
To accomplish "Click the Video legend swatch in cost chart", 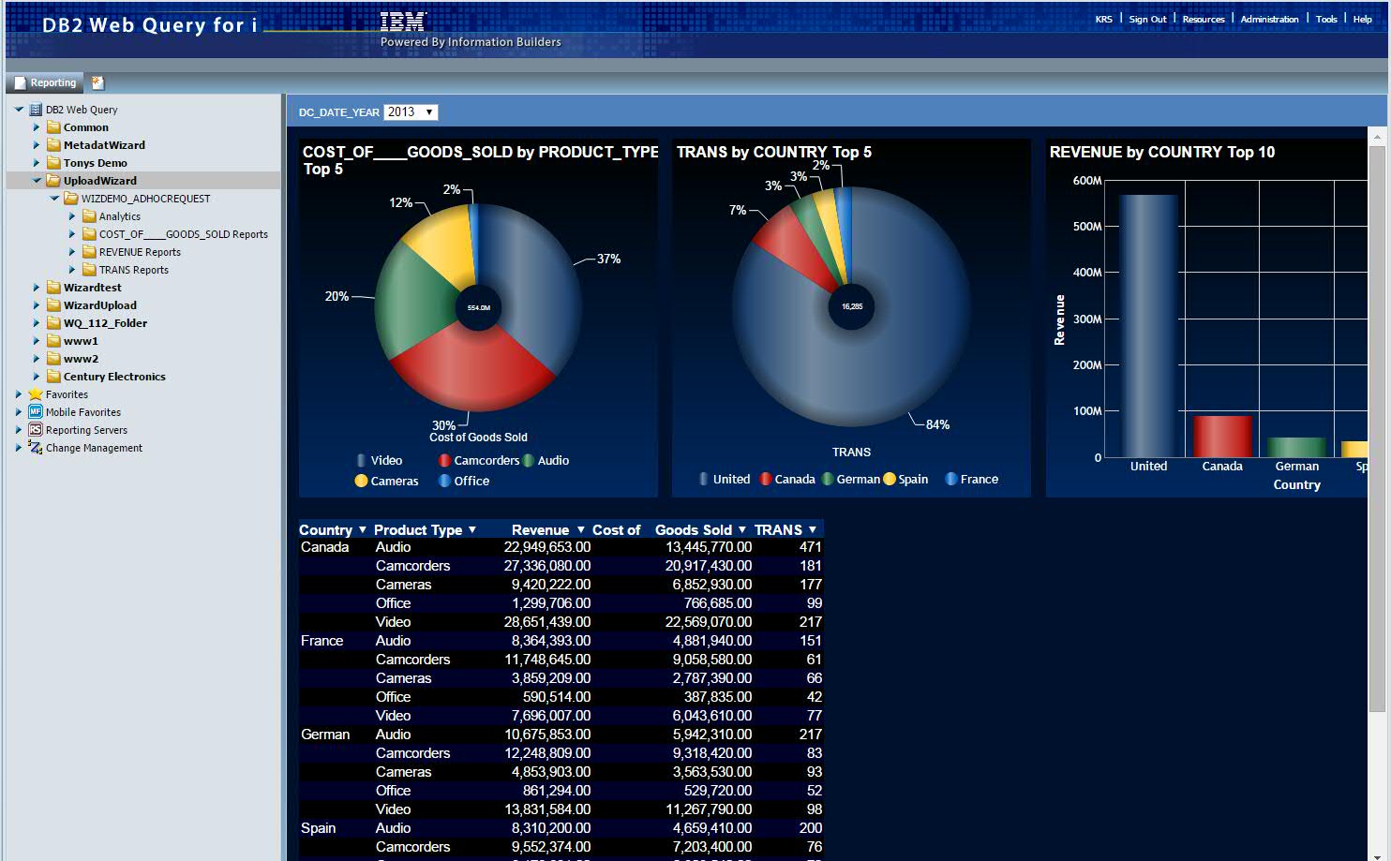I will coord(362,461).
